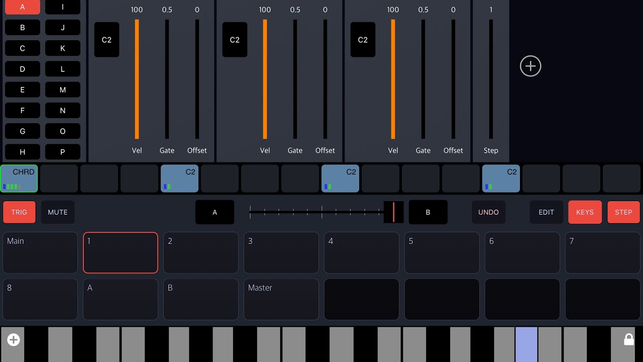Screen dimensions: 643x362
Task: Select pattern B in the pattern list
Action: tap(23, 28)
